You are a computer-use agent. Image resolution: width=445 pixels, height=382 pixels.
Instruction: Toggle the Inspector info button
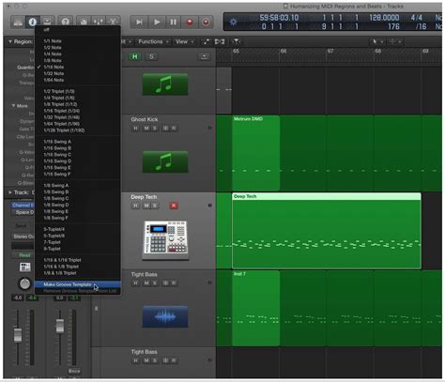[x=33, y=22]
